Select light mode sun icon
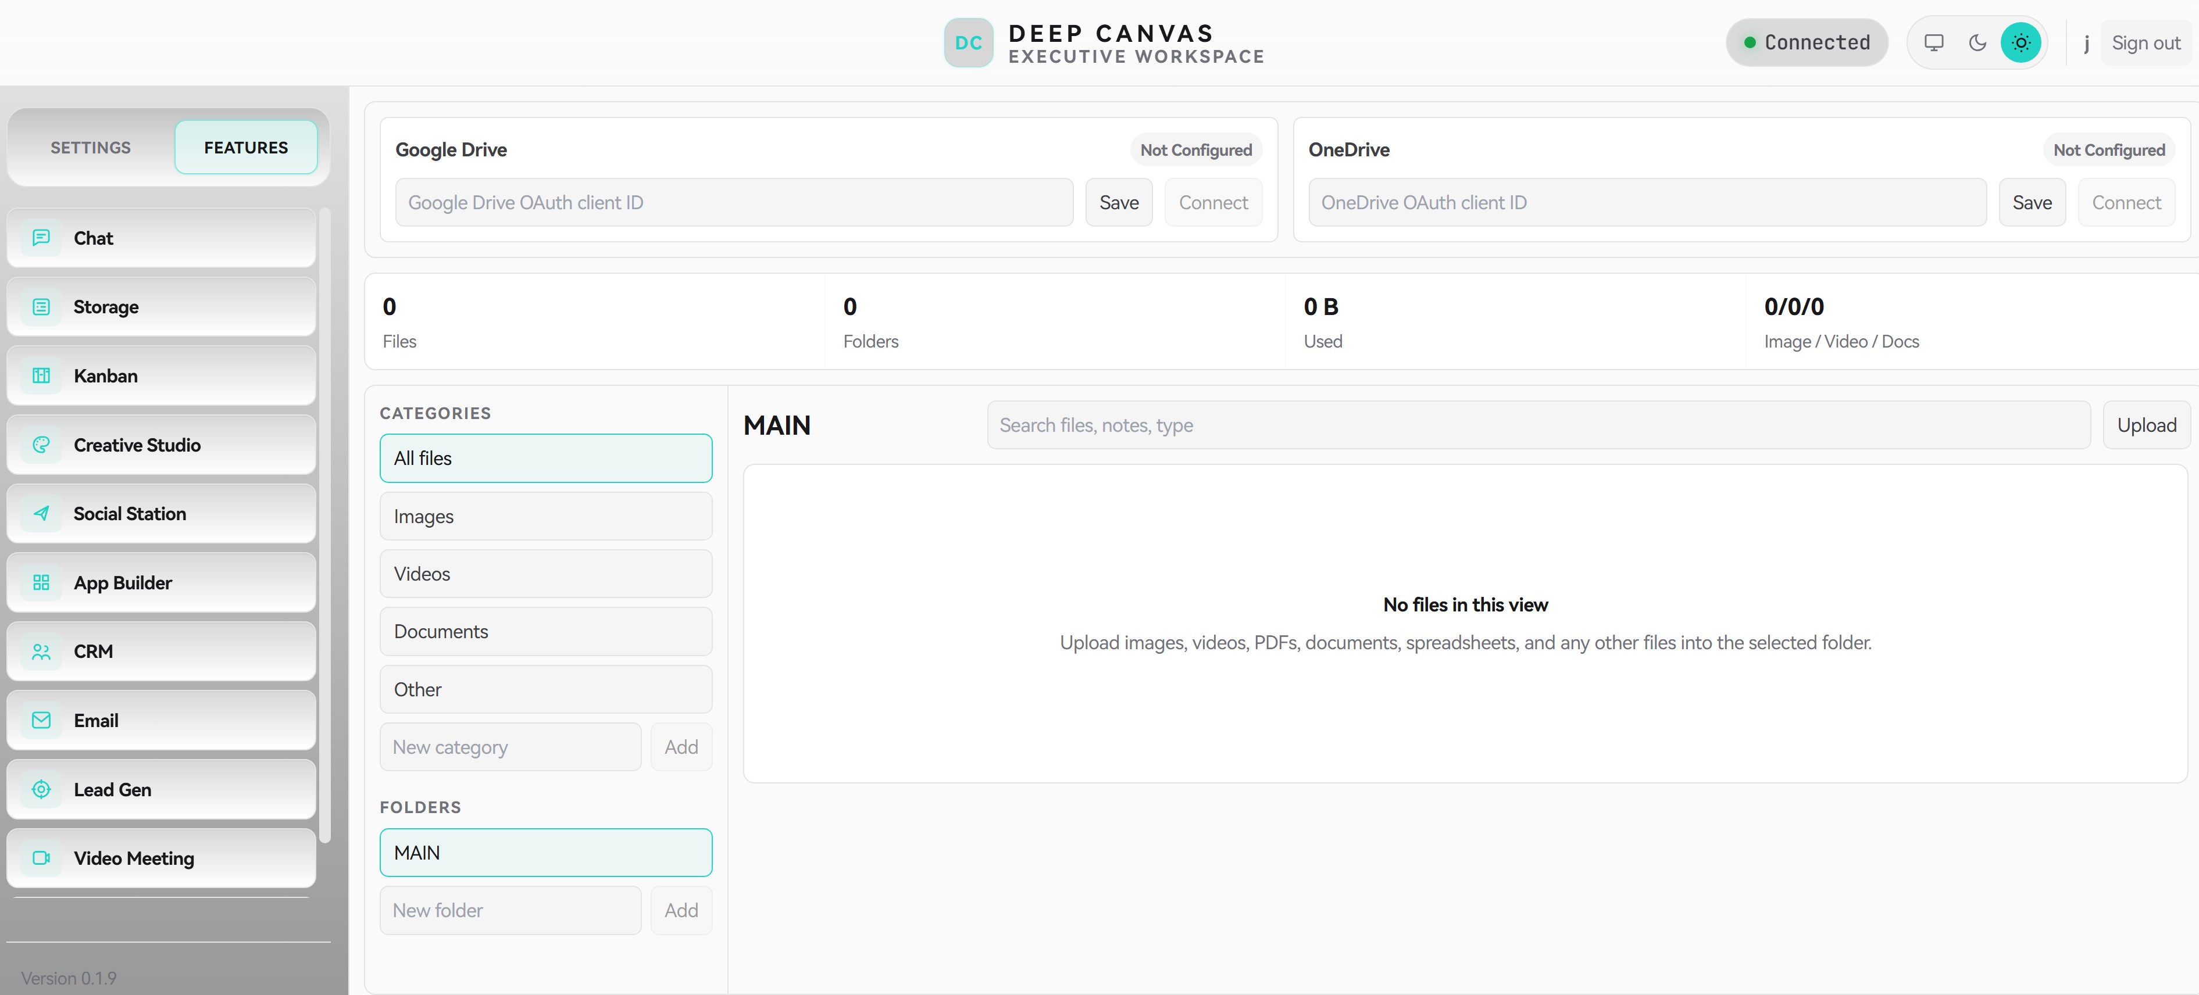This screenshot has width=2199, height=995. pos(2020,42)
